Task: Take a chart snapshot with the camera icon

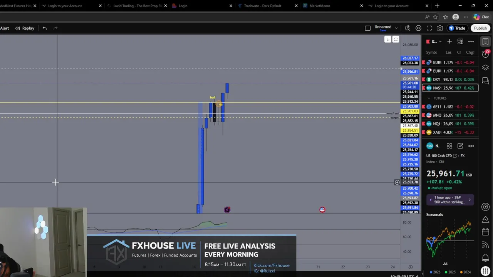Action: point(440,28)
